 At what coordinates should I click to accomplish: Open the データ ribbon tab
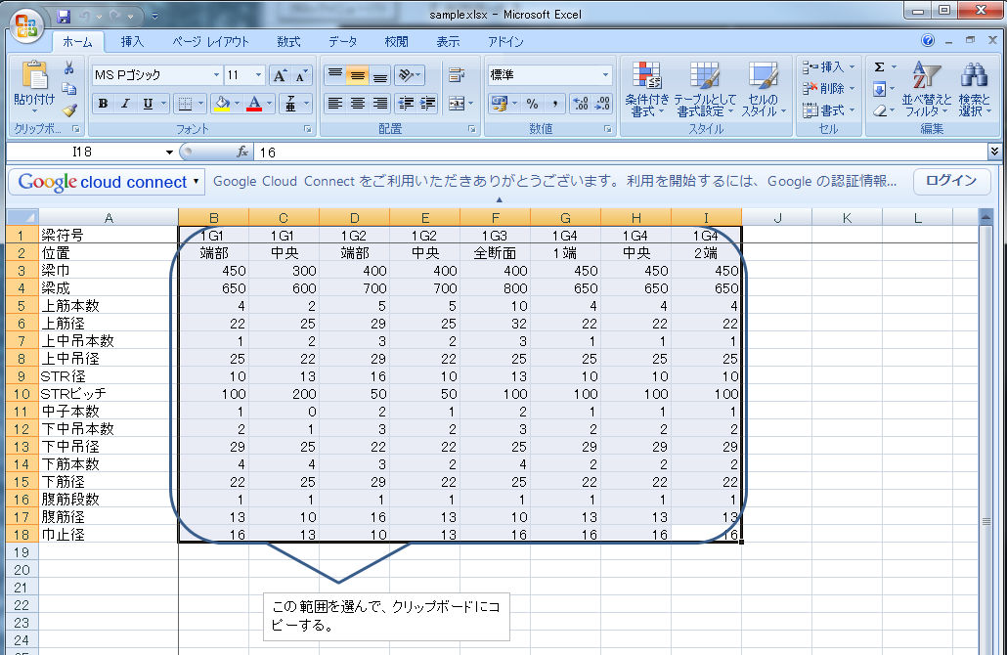click(x=342, y=42)
